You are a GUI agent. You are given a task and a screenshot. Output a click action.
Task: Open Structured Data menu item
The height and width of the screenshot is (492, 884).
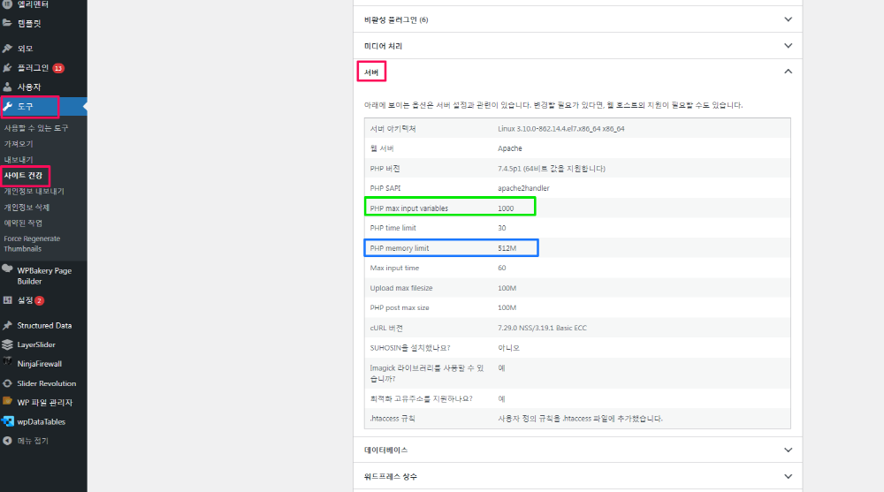click(x=43, y=325)
